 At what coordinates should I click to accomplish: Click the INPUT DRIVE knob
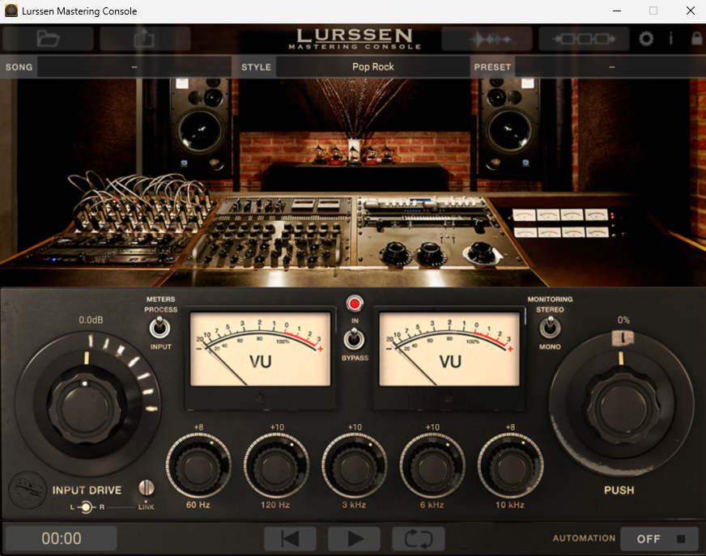(x=86, y=406)
